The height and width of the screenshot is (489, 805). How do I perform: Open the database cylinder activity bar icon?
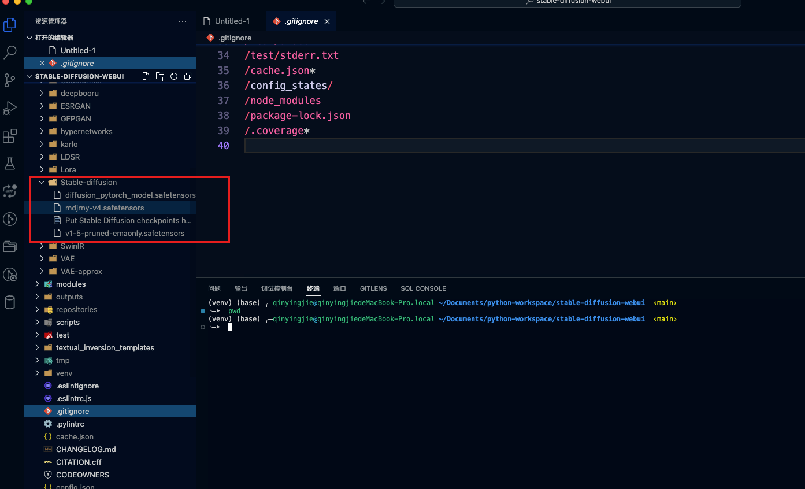(10, 302)
